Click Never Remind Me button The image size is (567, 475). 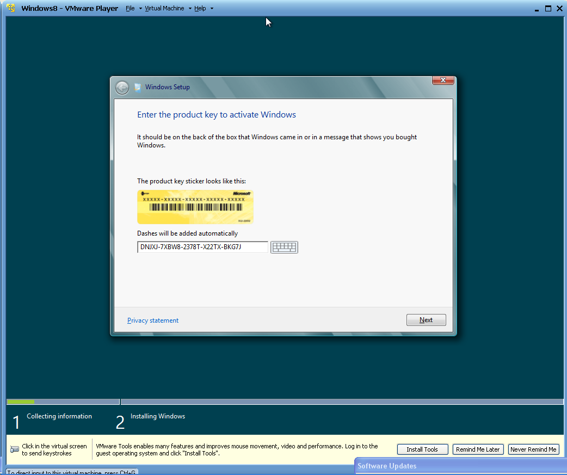(x=533, y=449)
